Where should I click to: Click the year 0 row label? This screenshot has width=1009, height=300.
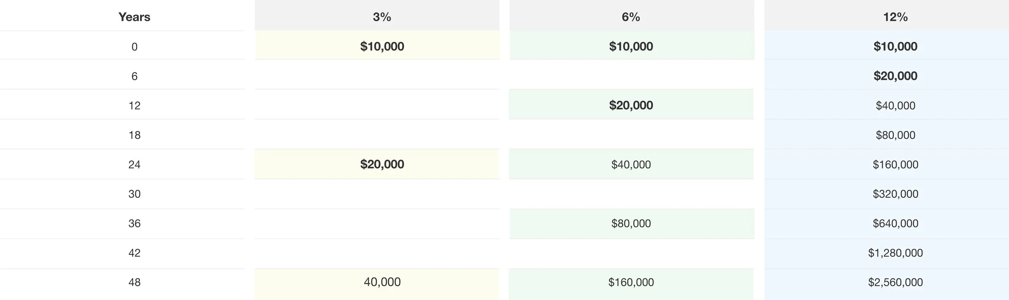[x=134, y=47]
